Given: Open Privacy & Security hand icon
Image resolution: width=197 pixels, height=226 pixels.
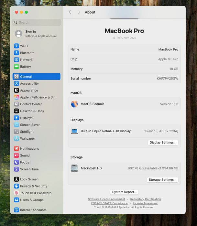Looking at the screenshot, I should point(16,186).
